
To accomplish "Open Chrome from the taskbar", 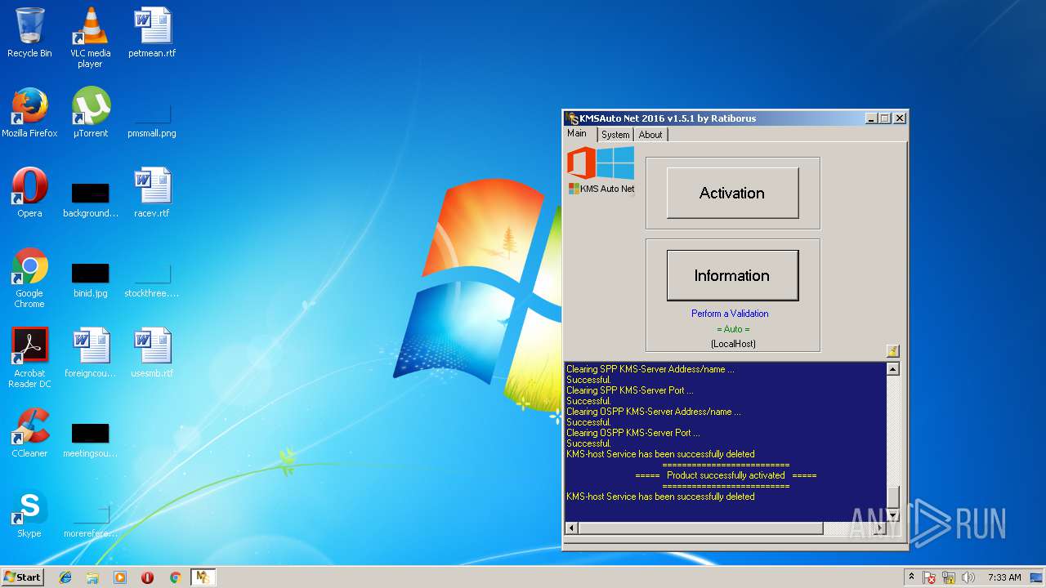I will click(x=175, y=577).
